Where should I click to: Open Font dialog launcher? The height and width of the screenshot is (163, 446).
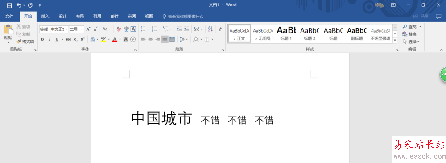136,50
